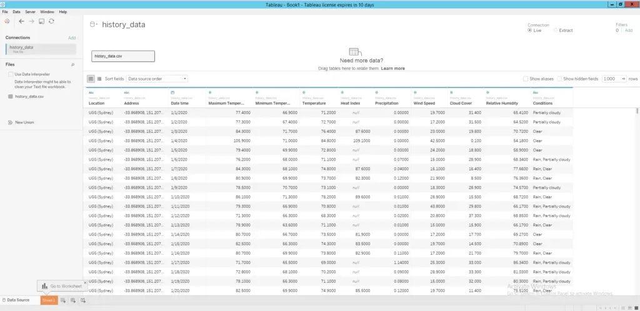
Task: Click the refresh data source icon
Action: (x=51, y=21)
